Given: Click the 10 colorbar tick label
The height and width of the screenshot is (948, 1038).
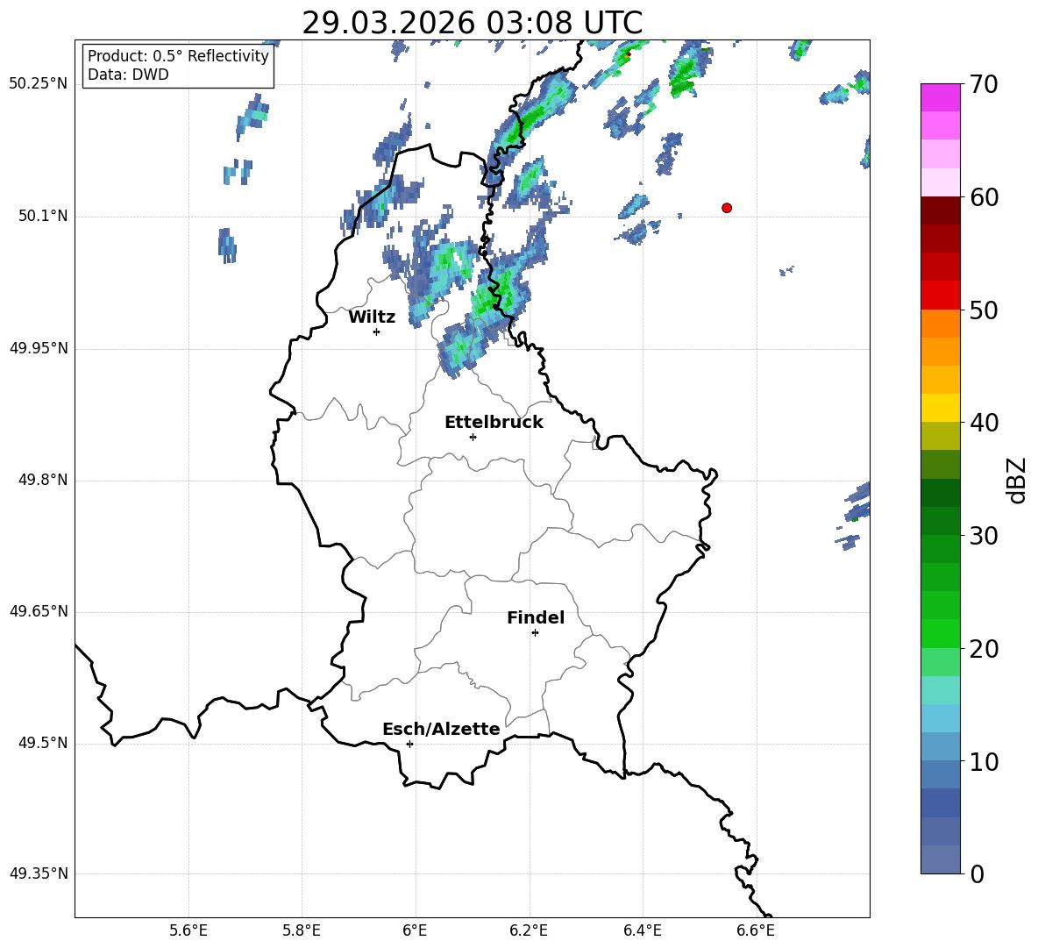Looking at the screenshot, I should tap(984, 761).
